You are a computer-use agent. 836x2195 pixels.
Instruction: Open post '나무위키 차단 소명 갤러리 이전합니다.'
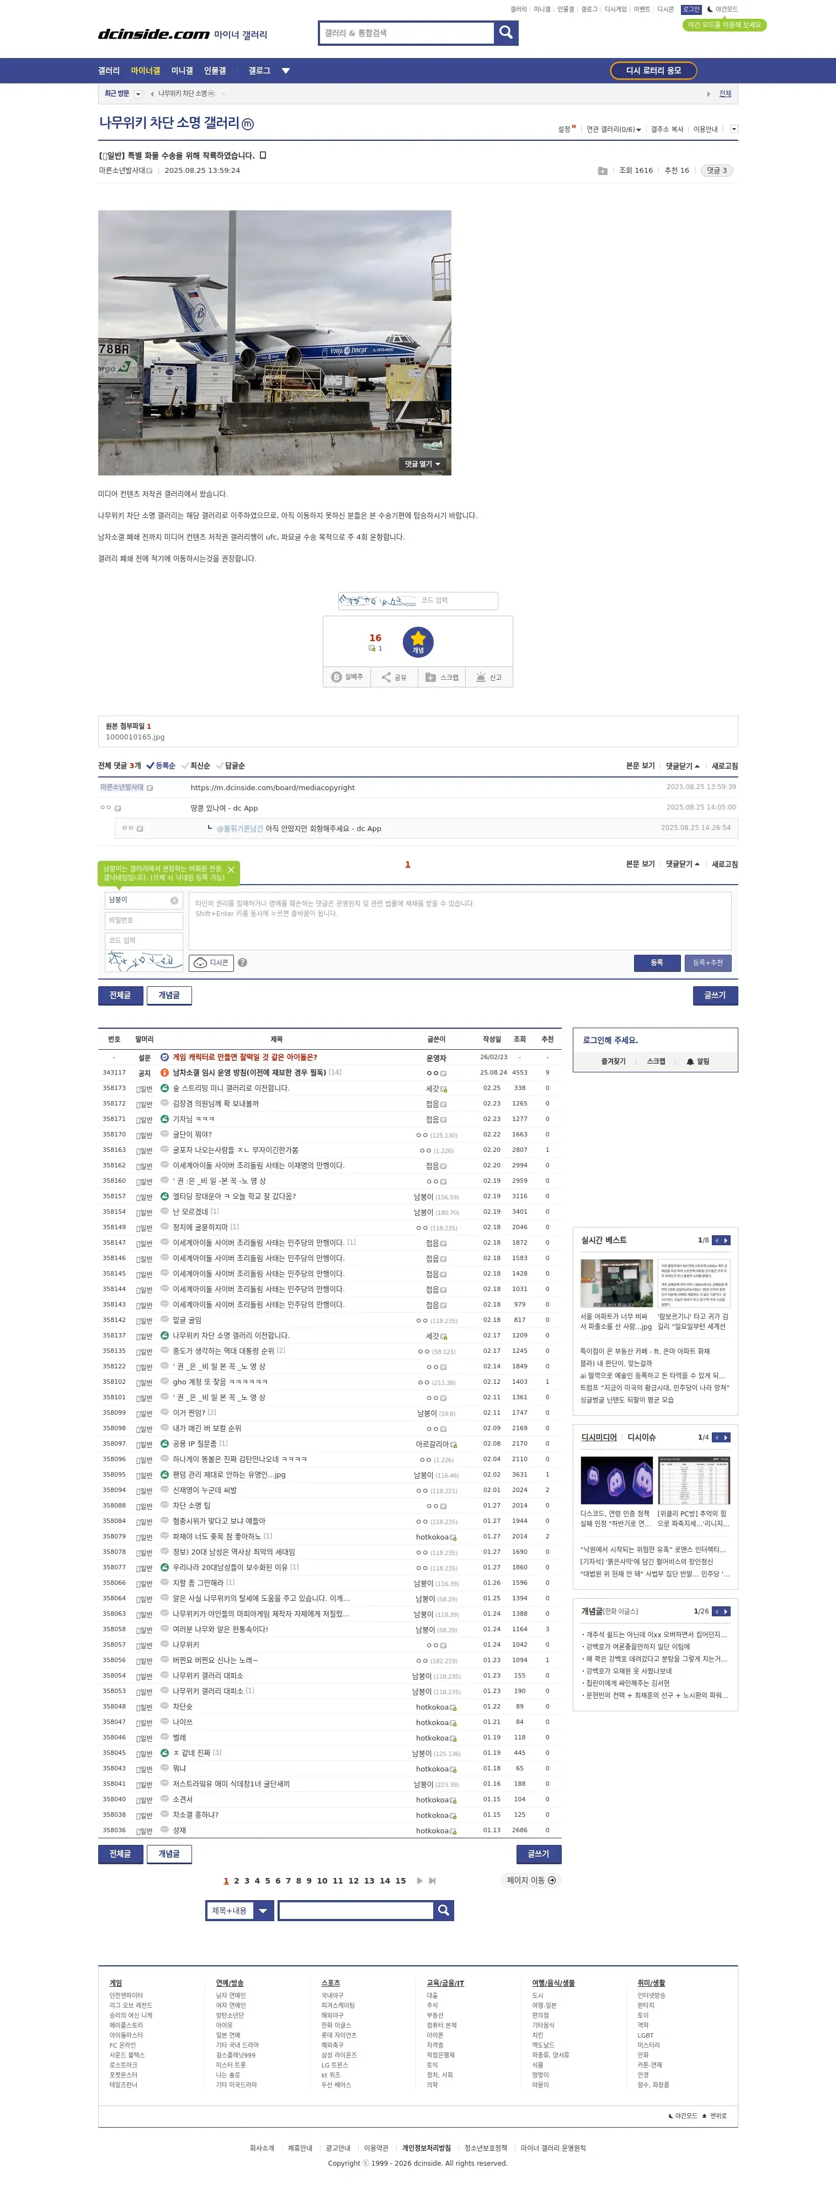click(x=231, y=1335)
